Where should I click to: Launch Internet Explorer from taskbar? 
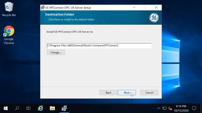40,108
